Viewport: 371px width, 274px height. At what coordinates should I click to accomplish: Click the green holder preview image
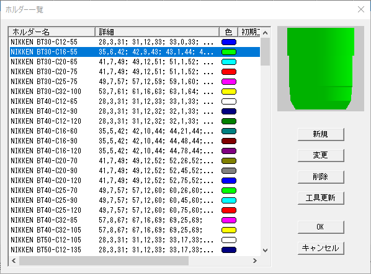tap(321, 69)
